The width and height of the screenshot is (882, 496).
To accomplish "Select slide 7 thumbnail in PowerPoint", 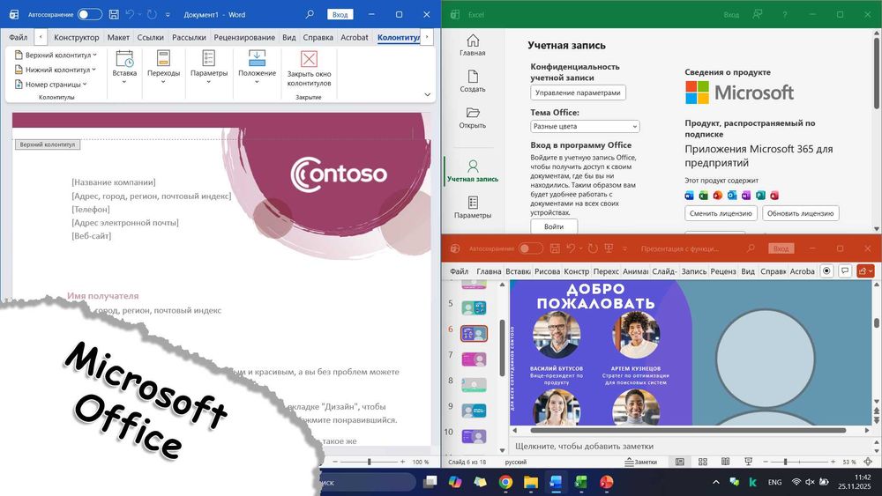I will [474, 359].
